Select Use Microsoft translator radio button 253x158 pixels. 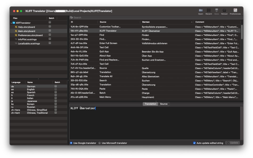[100, 143]
